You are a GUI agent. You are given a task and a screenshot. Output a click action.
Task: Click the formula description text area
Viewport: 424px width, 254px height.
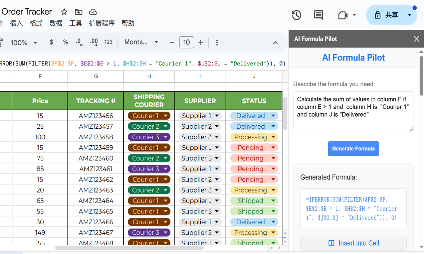coord(354,111)
